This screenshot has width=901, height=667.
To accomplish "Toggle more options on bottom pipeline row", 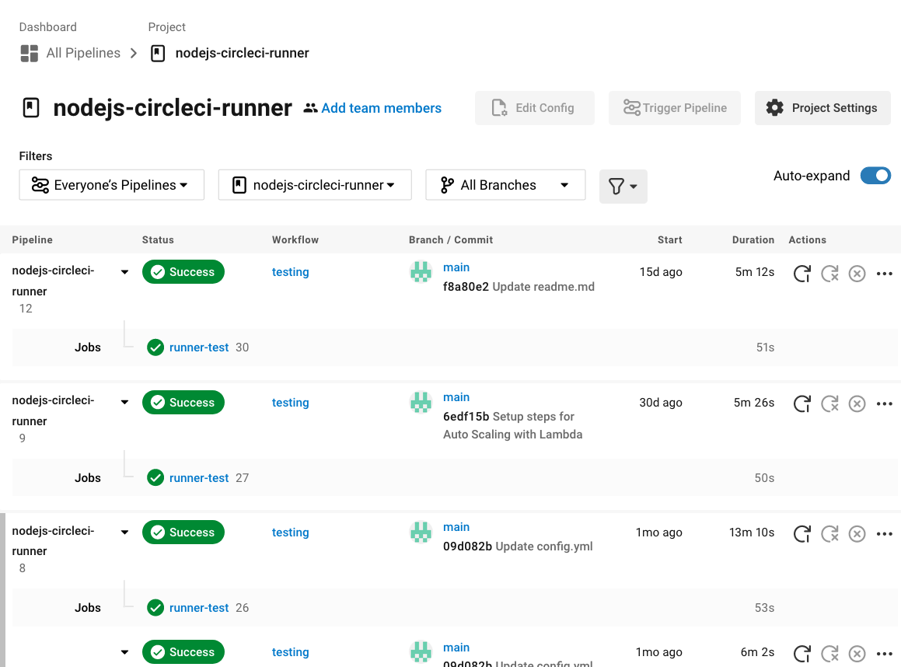I will 884,653.
